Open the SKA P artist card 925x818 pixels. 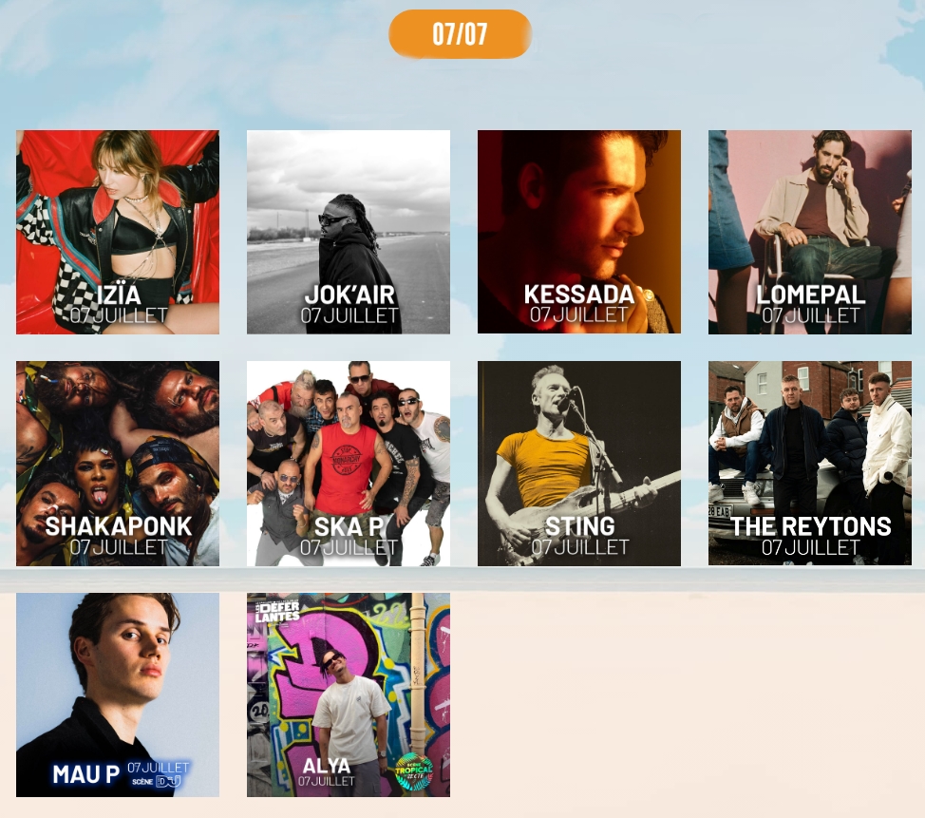coord(348,464)
